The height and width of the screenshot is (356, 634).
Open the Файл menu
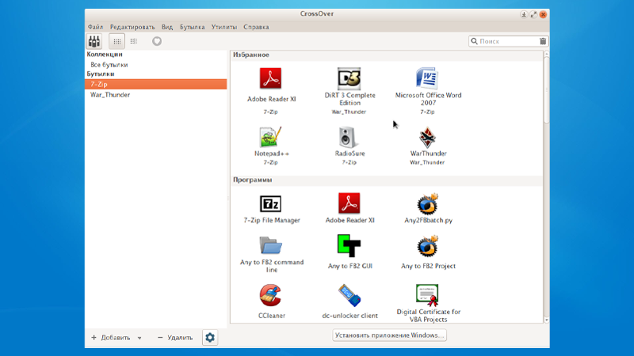(95, 27)
